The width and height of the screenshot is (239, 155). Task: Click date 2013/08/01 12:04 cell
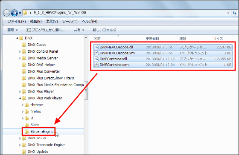[x=160, y=65]
